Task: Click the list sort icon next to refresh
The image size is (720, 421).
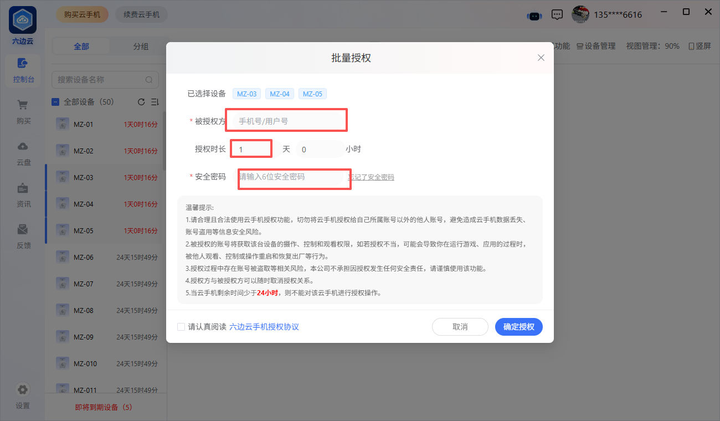Action: [x=155, y=102]
